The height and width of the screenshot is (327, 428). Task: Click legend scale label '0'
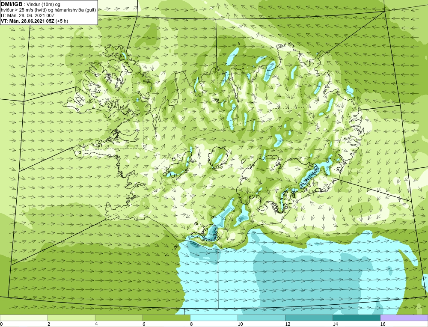coord(1,324)
